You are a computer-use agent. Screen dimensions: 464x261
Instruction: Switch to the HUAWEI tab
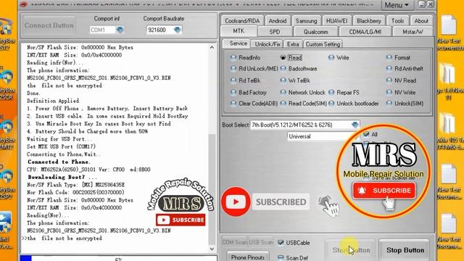coord(336,21)
